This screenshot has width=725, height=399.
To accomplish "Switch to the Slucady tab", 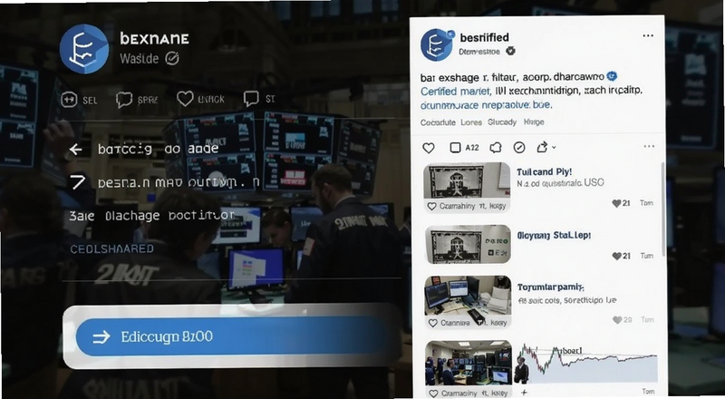I will click(x=502, y=122).
